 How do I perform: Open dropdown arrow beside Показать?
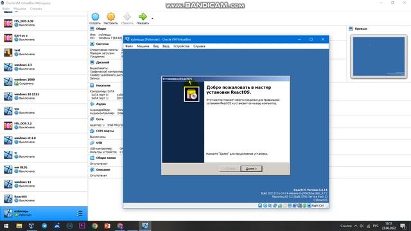click(x=152, y=19)
